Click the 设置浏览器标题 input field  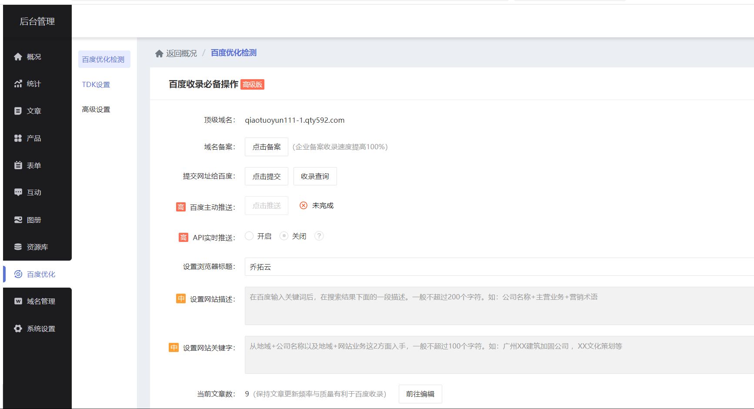coord(499,267)
